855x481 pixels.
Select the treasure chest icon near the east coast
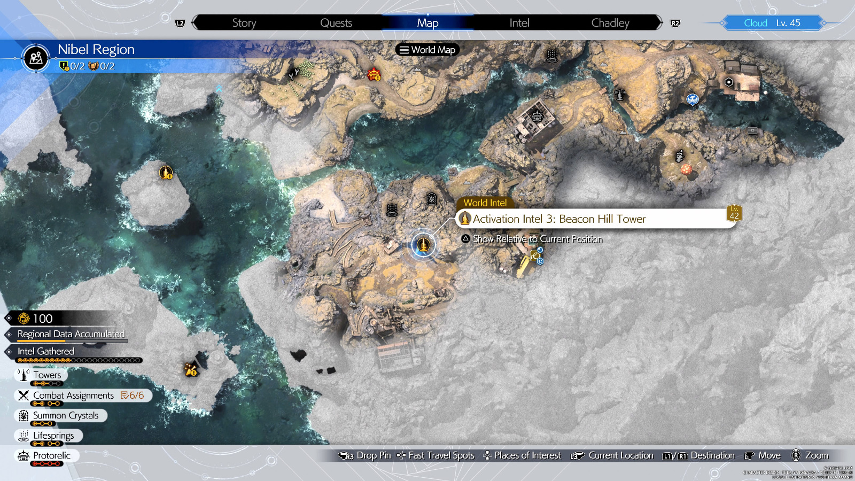point(752,130)
